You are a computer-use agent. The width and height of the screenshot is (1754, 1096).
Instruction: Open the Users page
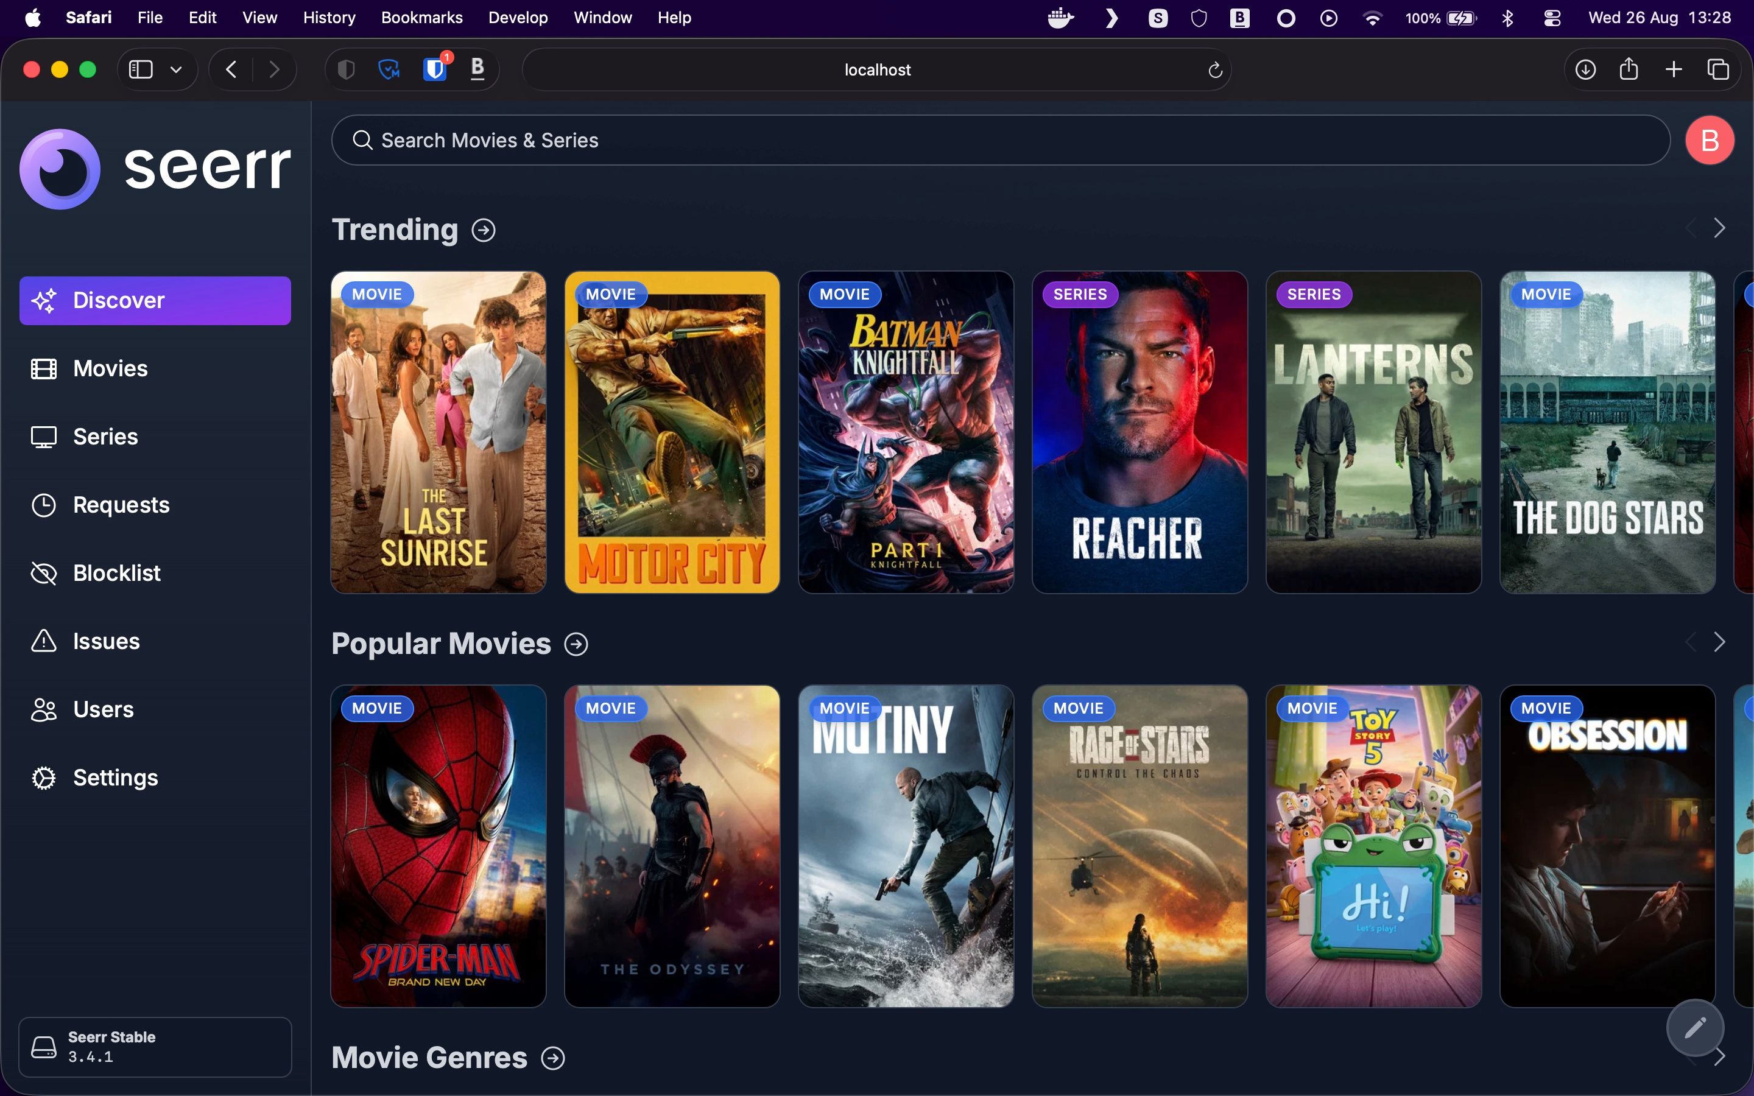click(x=155, y=709)
